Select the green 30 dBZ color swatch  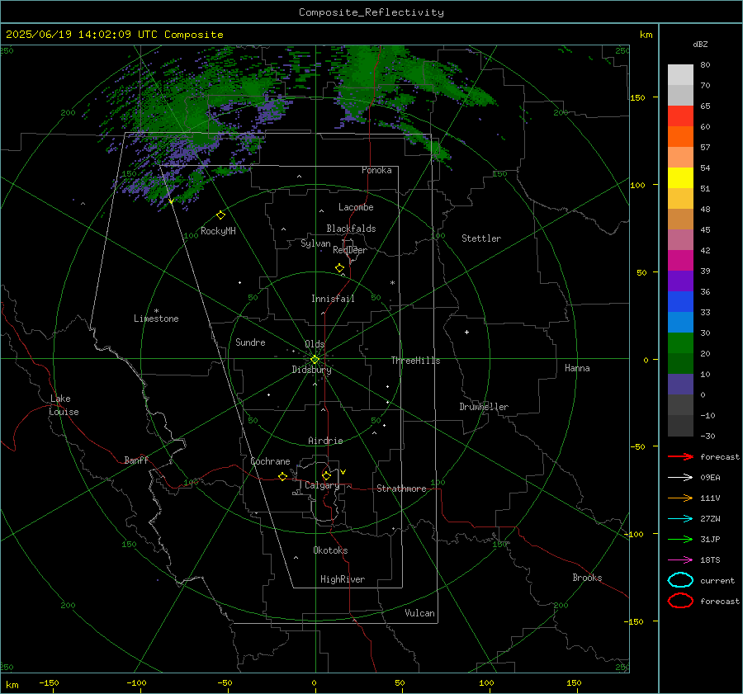[x=680, y=343]
